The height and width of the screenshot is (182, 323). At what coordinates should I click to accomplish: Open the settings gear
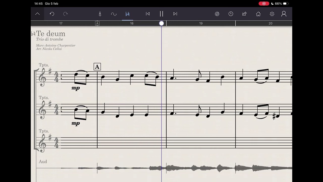click(272, 14)
